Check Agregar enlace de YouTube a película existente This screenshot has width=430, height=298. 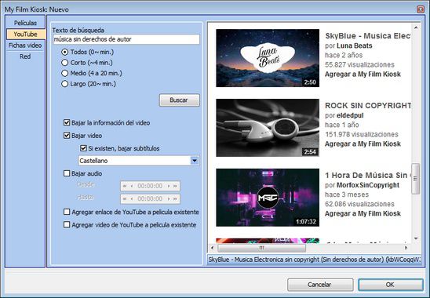[67, 212]
